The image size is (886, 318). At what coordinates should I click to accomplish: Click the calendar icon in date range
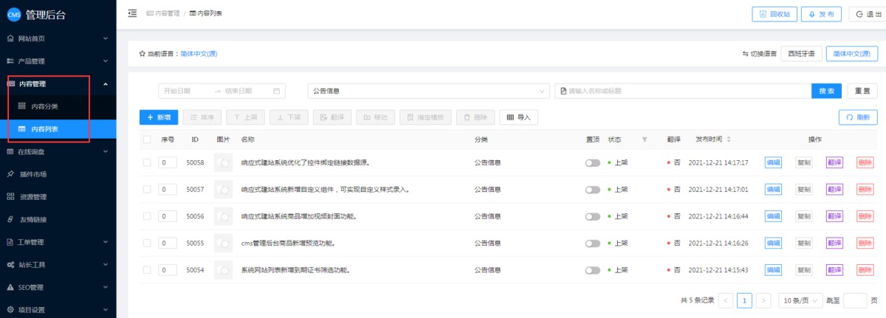click(277, 91)
